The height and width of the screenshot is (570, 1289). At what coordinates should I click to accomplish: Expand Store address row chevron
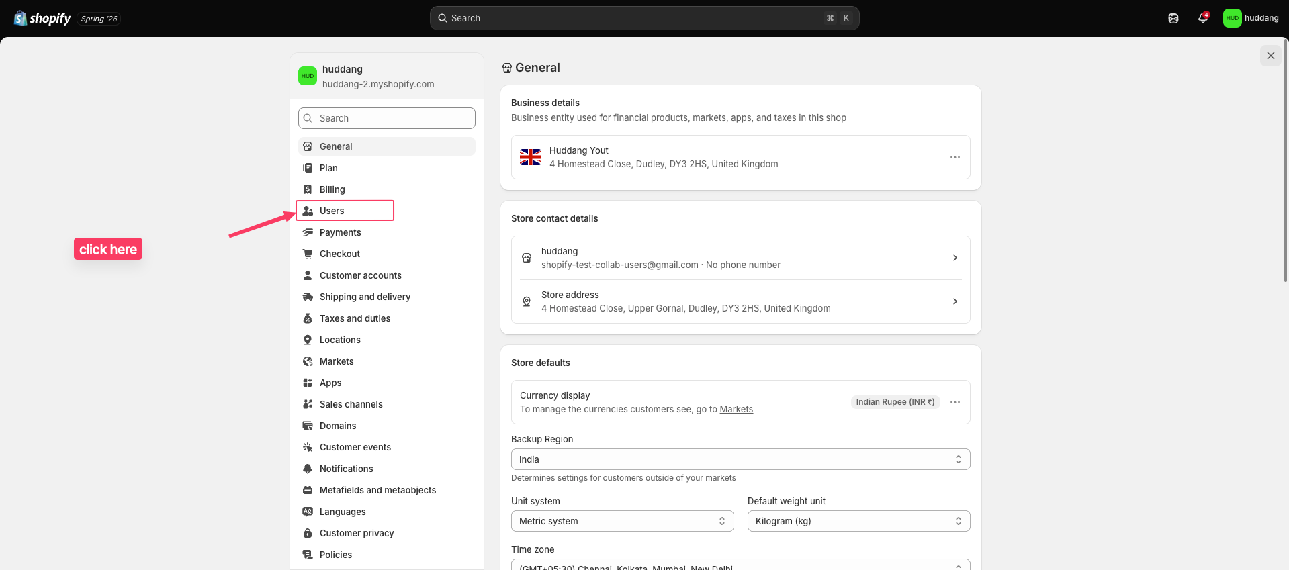coord(955,301)
